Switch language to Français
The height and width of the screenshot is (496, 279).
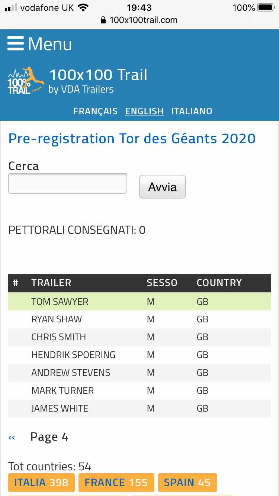point(95,111)
